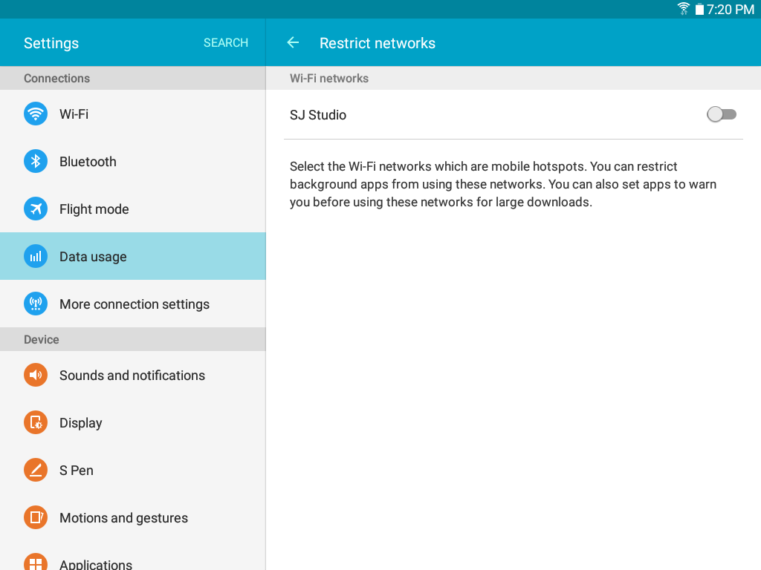The image size is (761, 570).
Task: Toggle the SJ Studio network restriction switch
Action: (721, 114)
